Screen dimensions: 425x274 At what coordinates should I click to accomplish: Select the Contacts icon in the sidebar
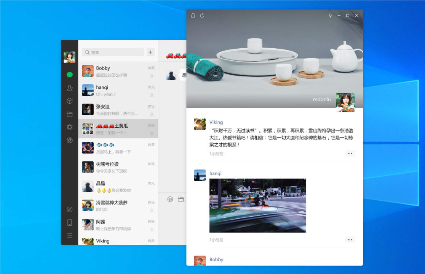coord(69,88)
